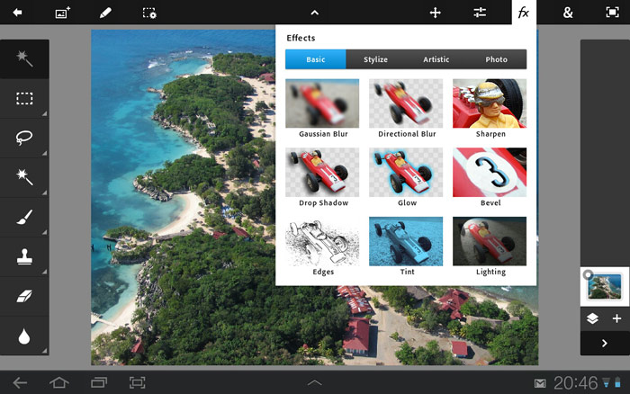Go back with top-left arrow

coord(17,13)
